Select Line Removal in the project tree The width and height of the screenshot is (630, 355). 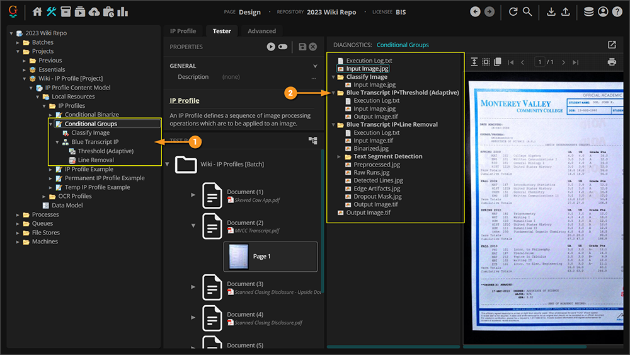pos(96,160)
